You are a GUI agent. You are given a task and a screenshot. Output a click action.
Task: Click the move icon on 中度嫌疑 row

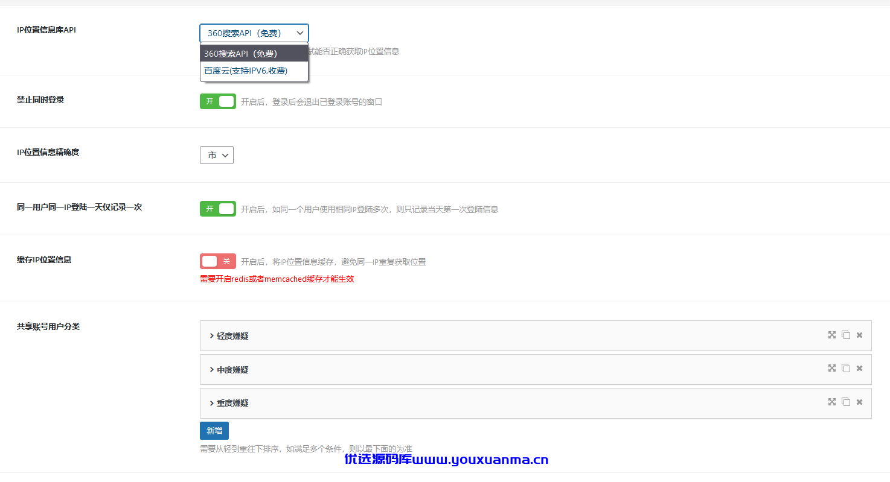point(832,368)
